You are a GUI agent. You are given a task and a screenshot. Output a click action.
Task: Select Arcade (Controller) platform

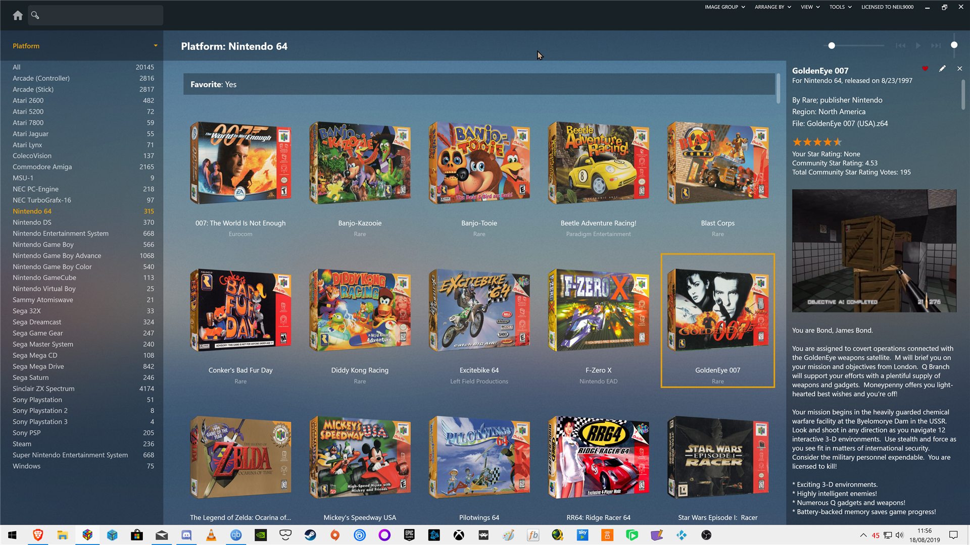[x=83, y=78]
